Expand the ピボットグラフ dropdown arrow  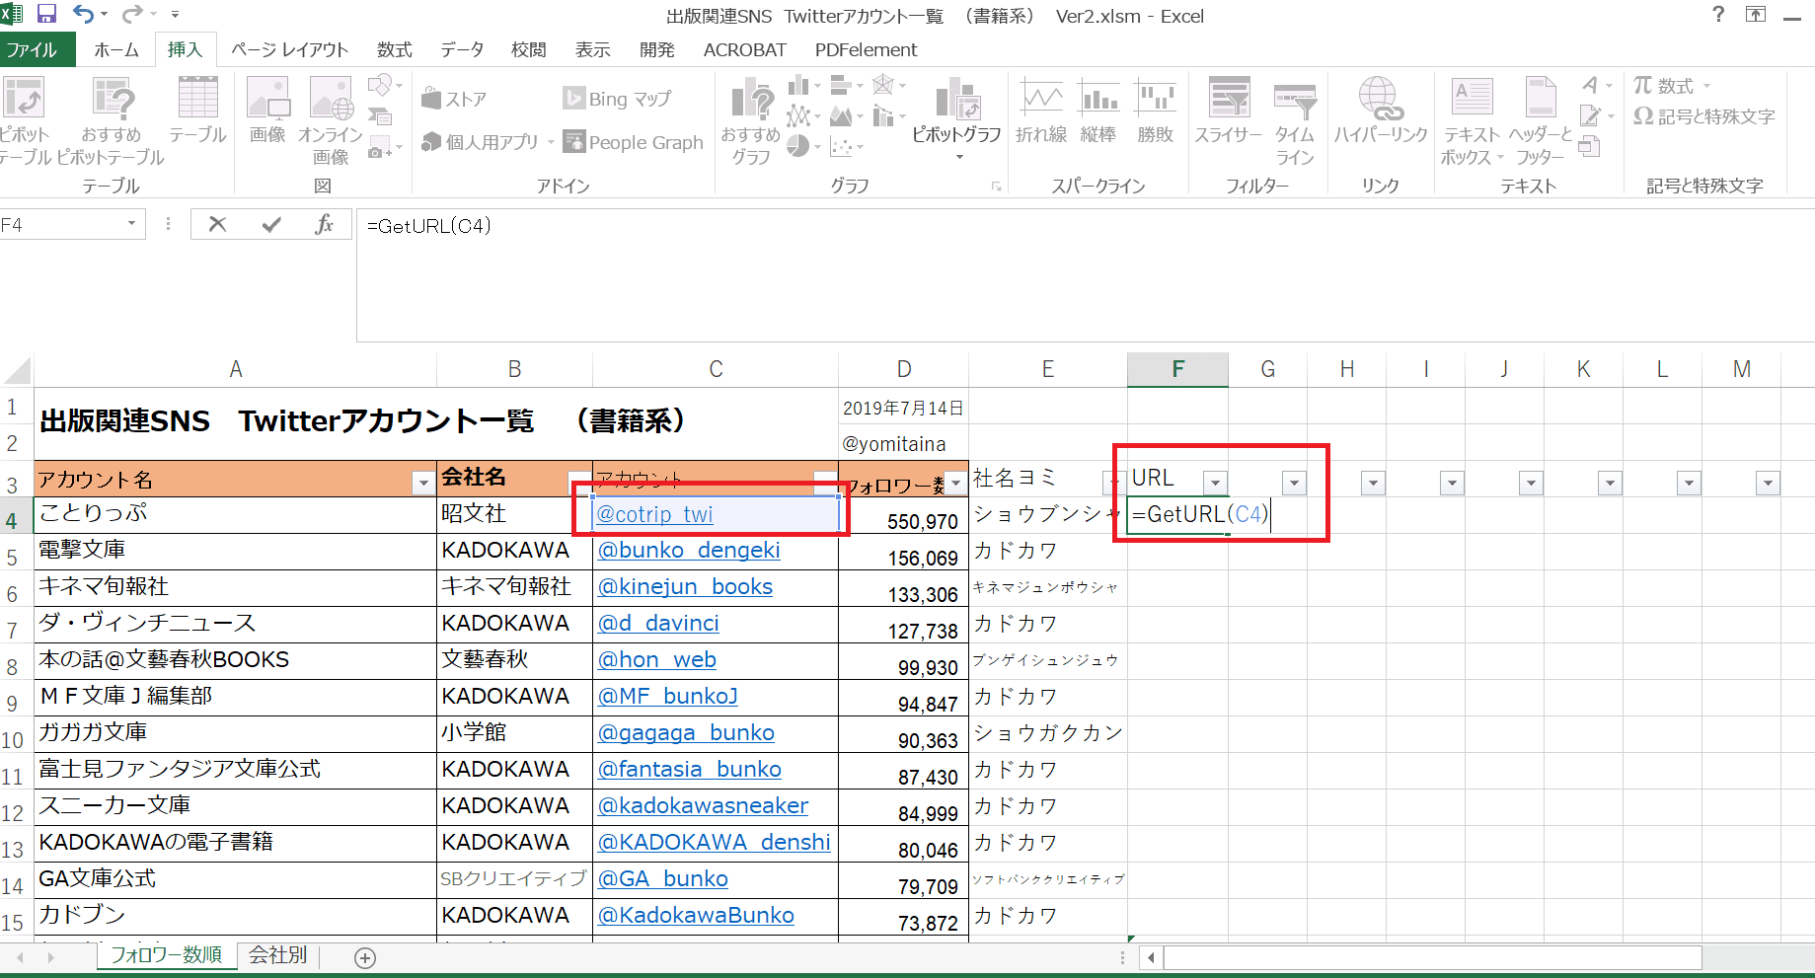pyautogui.click(x=958, y=157)
